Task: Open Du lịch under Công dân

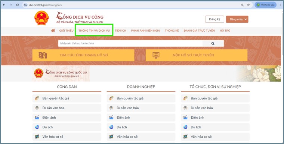Action: coord(67,127)
